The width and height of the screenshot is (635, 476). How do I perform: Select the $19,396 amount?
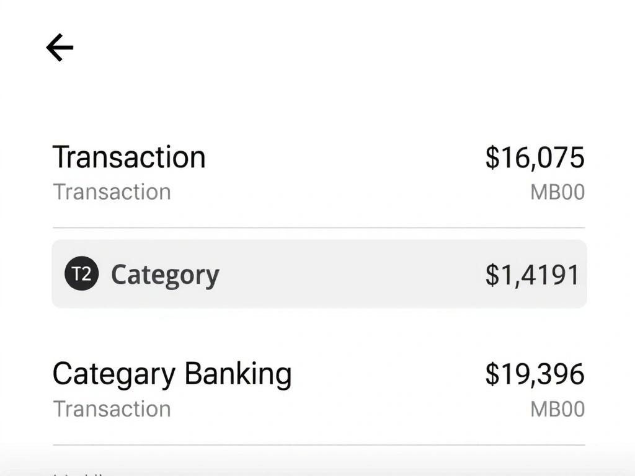tap(535, 374)
